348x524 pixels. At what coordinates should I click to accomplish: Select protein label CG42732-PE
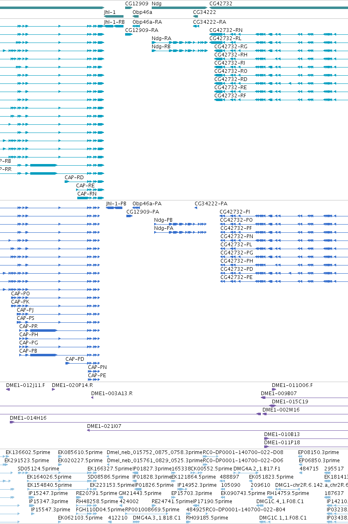[236, 277]
